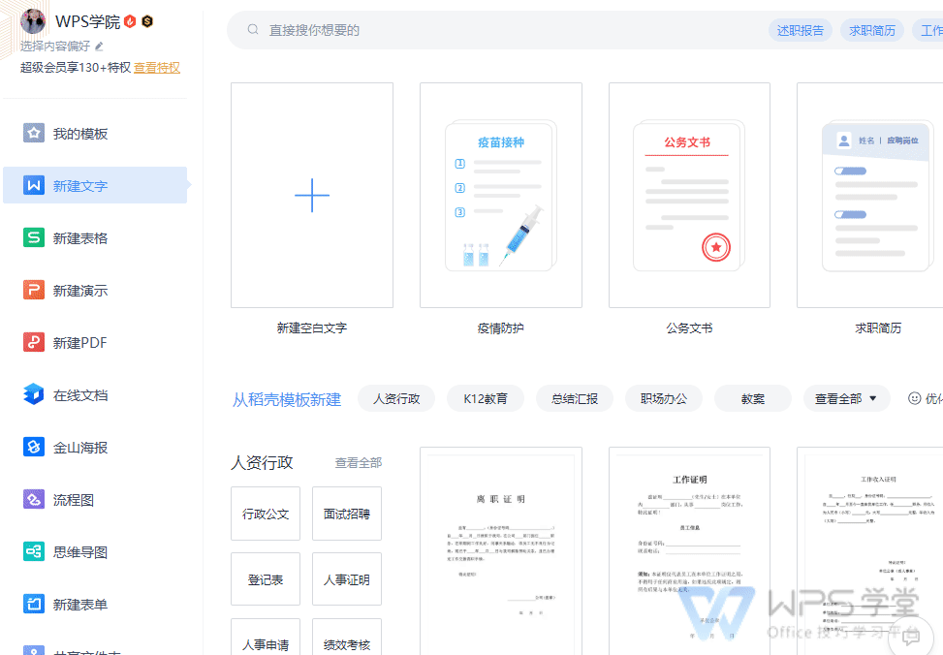This screenshot has width=943, height=655.
Task: Click the 选择内容偏好 text
Action: 55,47
